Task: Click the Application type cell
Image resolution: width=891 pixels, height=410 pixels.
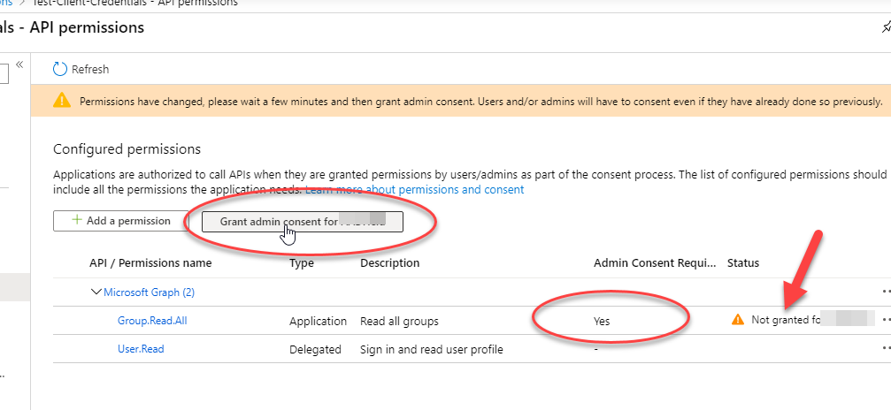Action: (318, 321)
